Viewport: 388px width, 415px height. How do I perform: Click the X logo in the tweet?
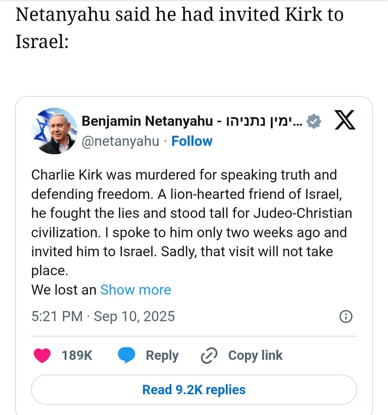tap(345, 121)
